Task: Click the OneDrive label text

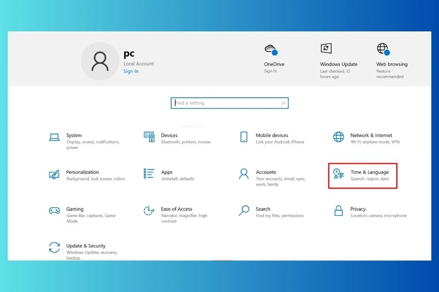Action: pyautogui.click(x=274, y=64)
